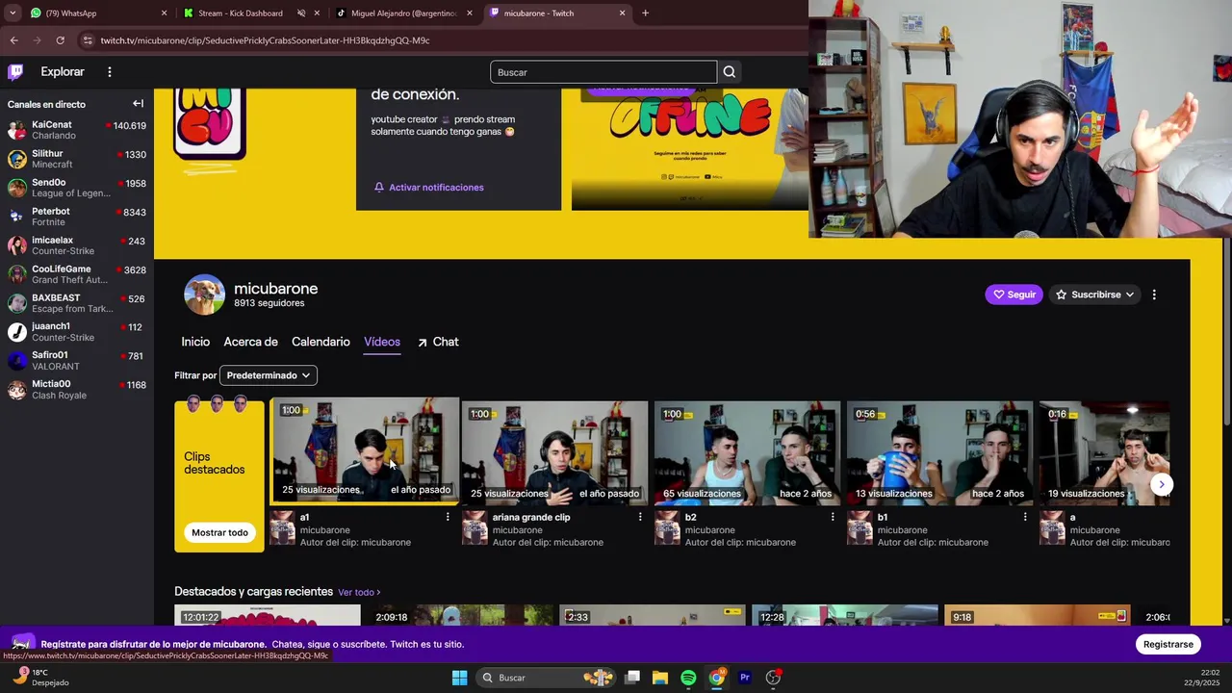
Task: Click the search magnifier button
Action: (x=730, y=72)
